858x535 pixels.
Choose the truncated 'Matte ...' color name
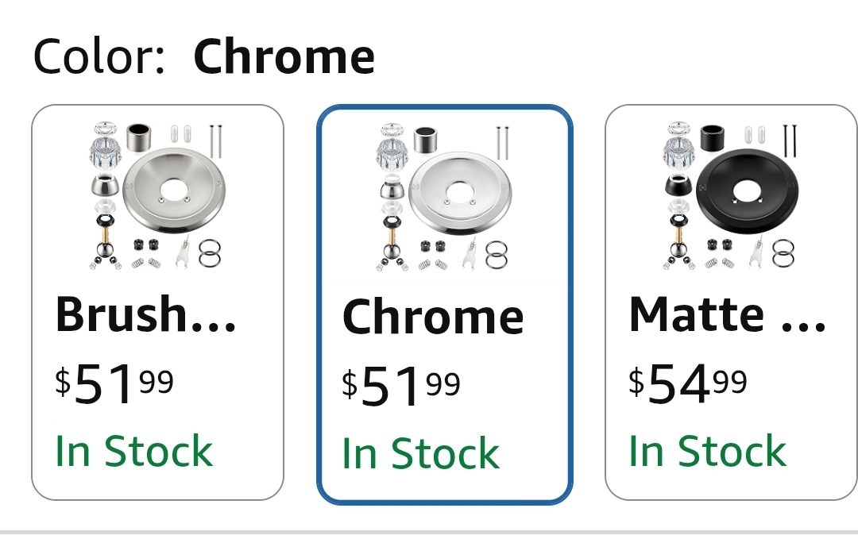(x=727, y=314)
